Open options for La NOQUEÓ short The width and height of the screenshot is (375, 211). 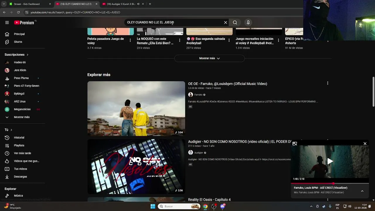click(180, 40)
